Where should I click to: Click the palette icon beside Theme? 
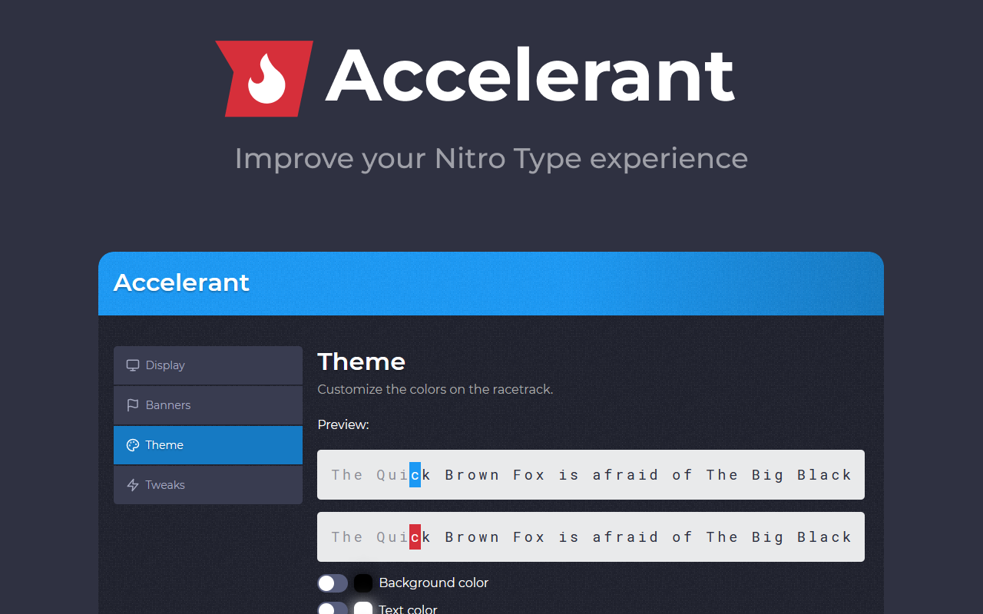133,445
